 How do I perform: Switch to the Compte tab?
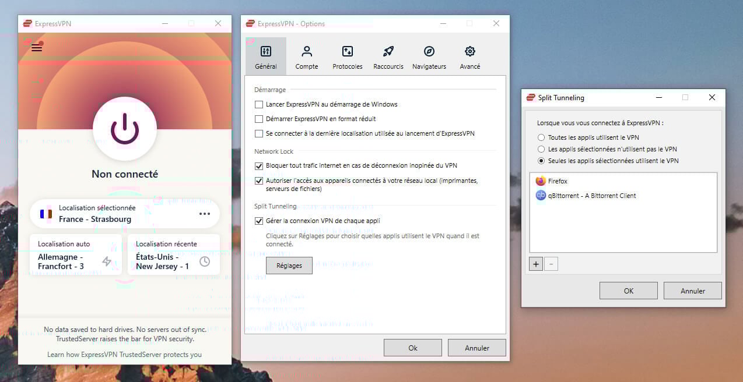[306, 56]
